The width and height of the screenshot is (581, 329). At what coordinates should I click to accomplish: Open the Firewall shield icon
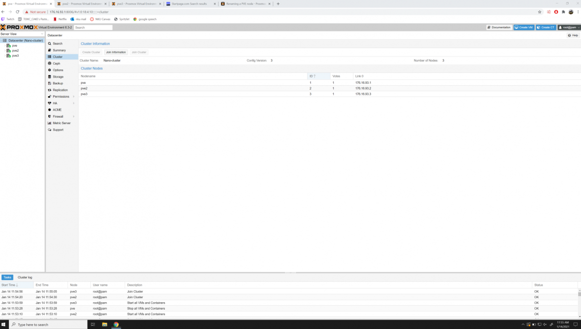[50, 117]
